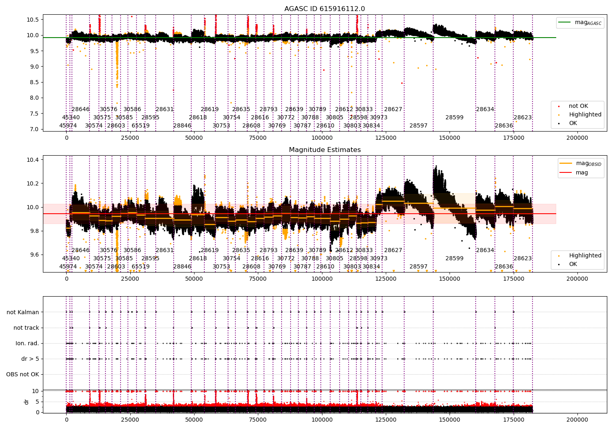Click the 200000 x-axis tick in bottom panel
This screenshot has height=429, width=613.
pos(577,420)
